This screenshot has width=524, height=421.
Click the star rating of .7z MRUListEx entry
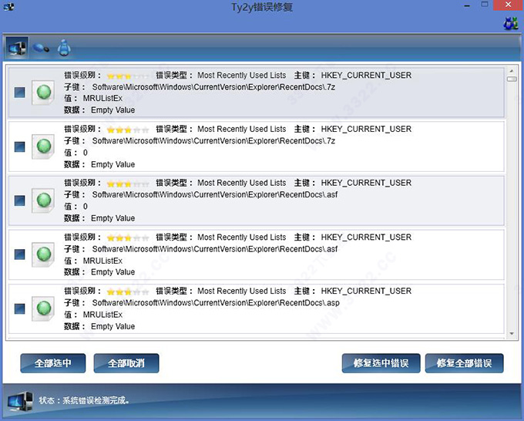click(128, 76)
